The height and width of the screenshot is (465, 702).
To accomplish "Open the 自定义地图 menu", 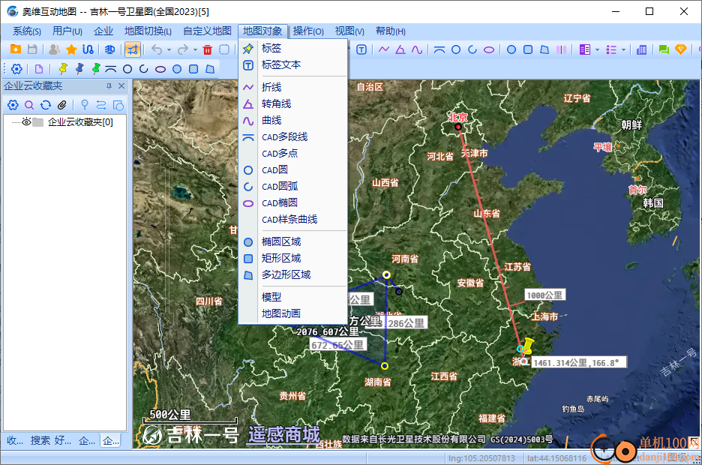I will coord(207,31).
